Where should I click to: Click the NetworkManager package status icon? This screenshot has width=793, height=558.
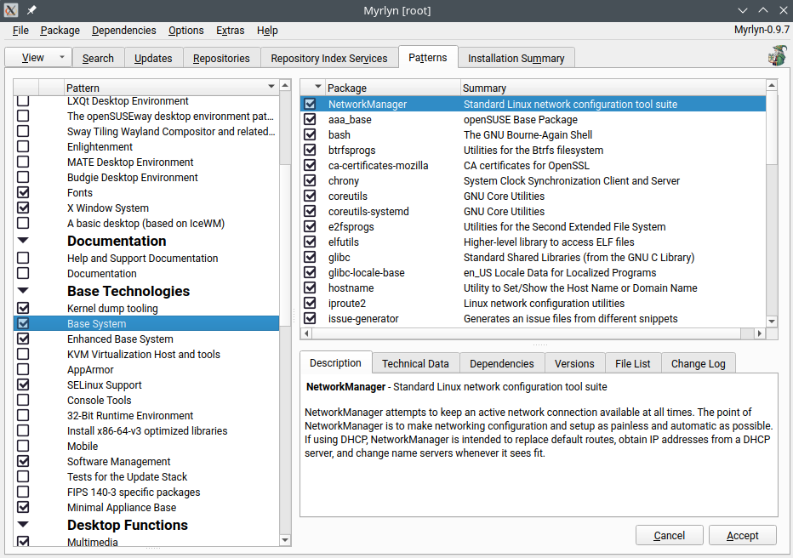point(311,105)
